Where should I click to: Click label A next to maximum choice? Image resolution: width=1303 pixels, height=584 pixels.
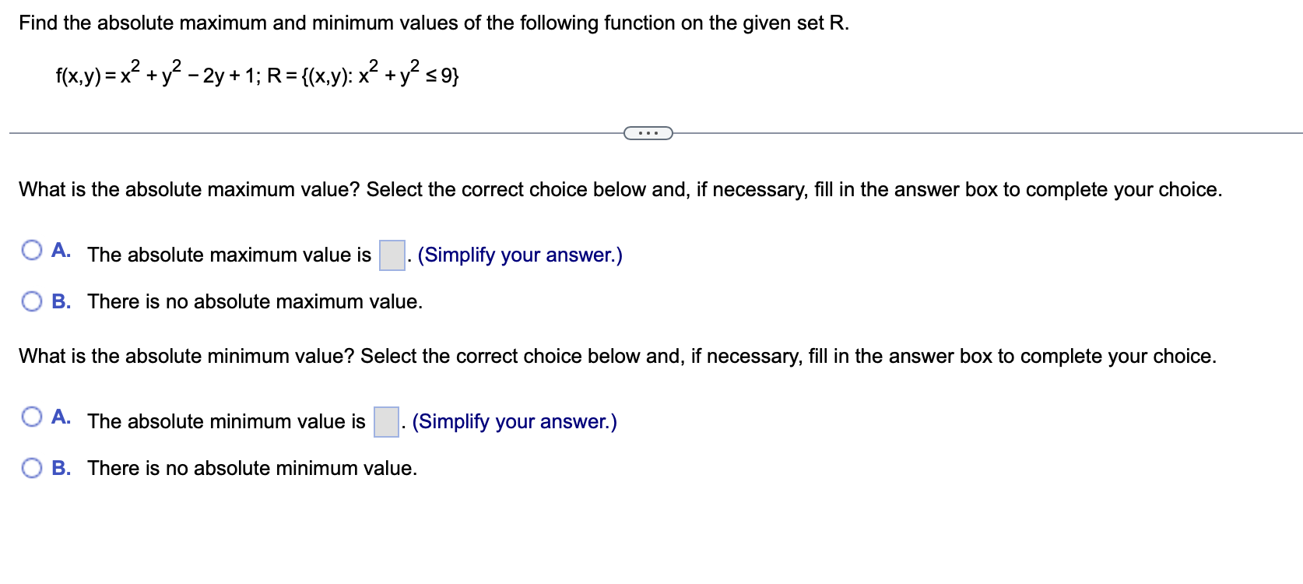(60, 249)
